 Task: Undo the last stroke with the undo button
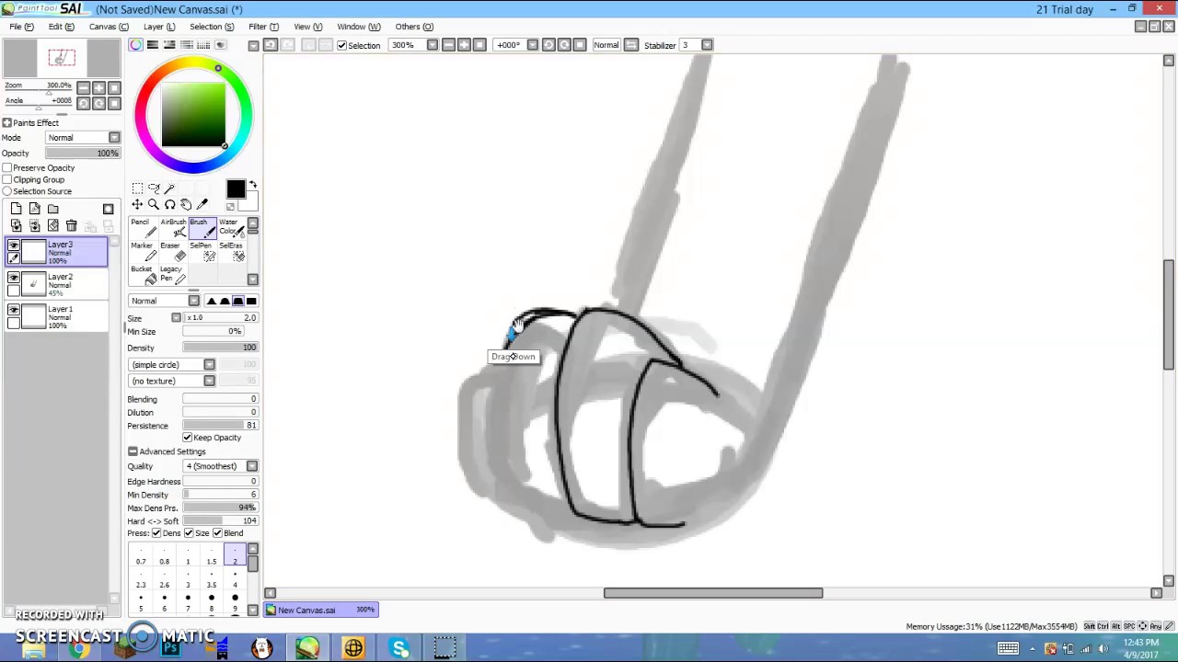(x=270, y=44)
